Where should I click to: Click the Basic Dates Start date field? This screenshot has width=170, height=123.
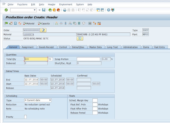31,84
